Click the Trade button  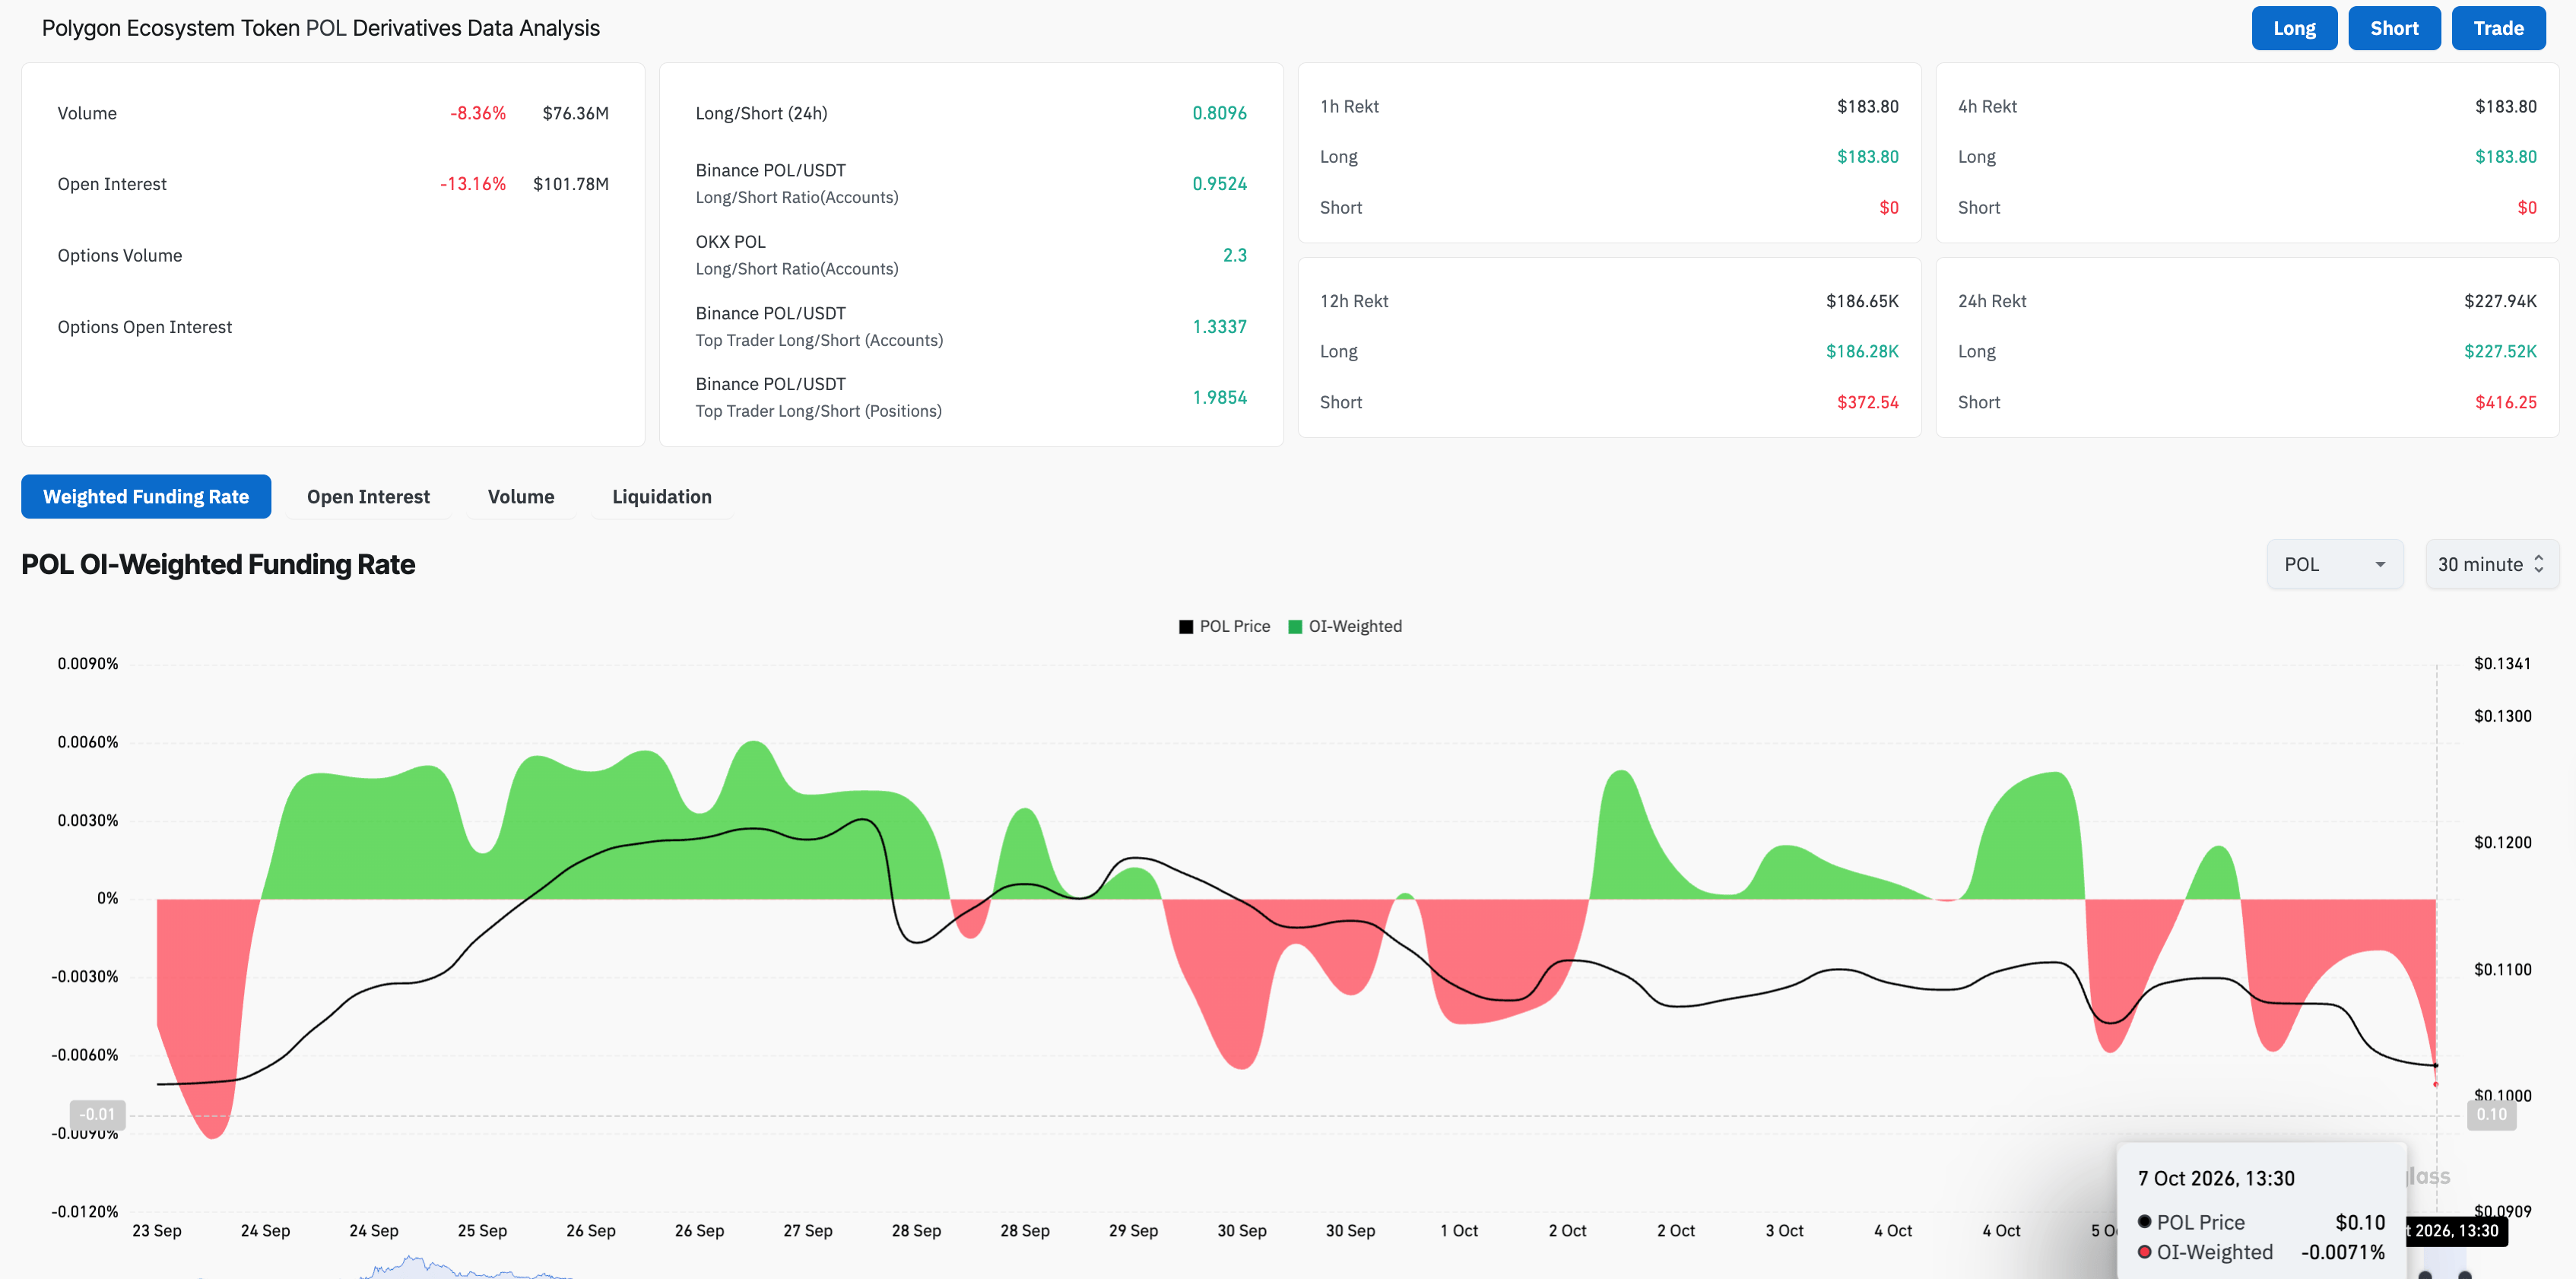tap(2498, 28)
